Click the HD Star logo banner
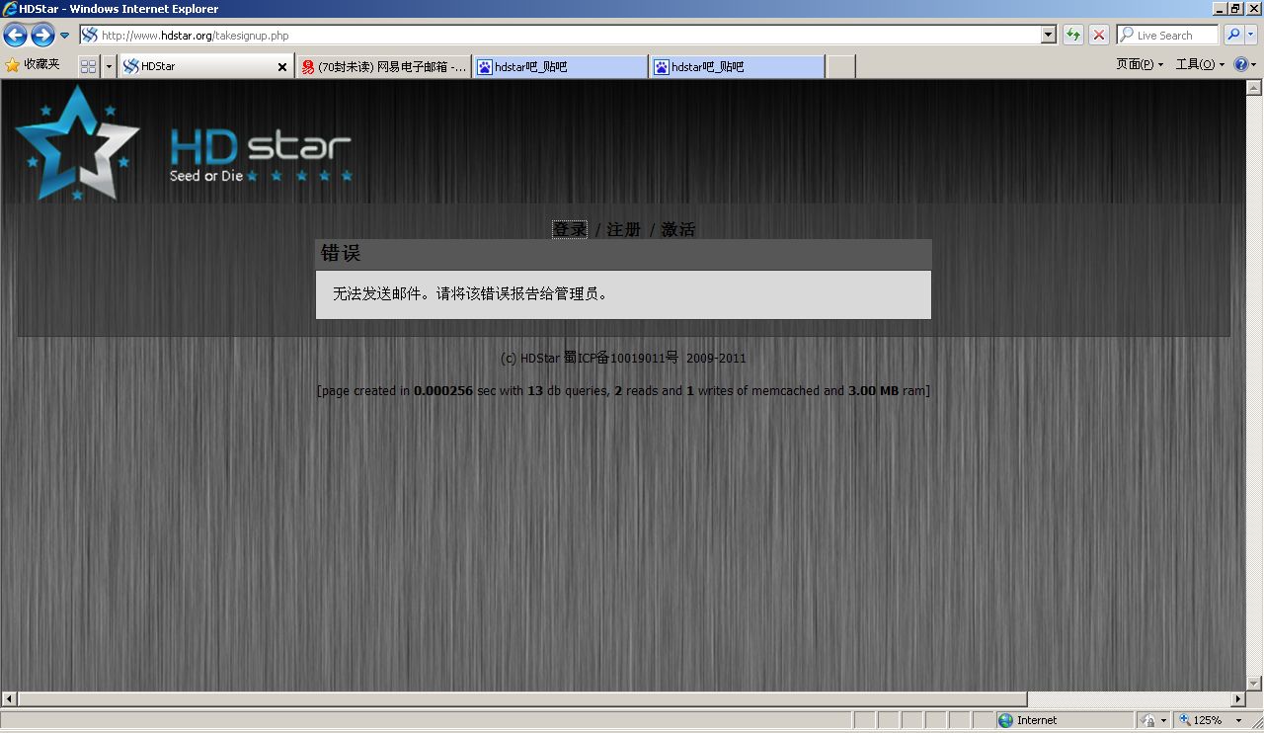Image resolution: width=1264 pixels, height=733 pixels. pyautogui.click(x=184, y=143)
